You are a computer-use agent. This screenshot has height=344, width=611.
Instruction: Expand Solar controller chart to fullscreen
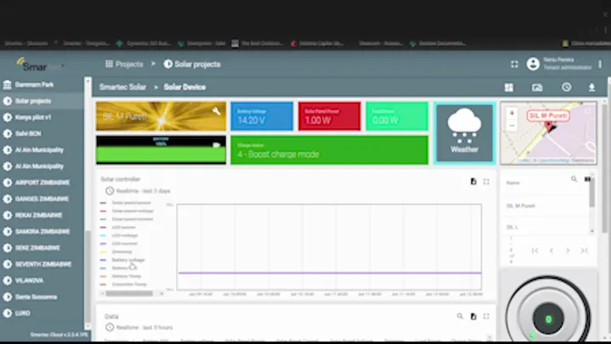pyautogui.click(x=486, y=181)
